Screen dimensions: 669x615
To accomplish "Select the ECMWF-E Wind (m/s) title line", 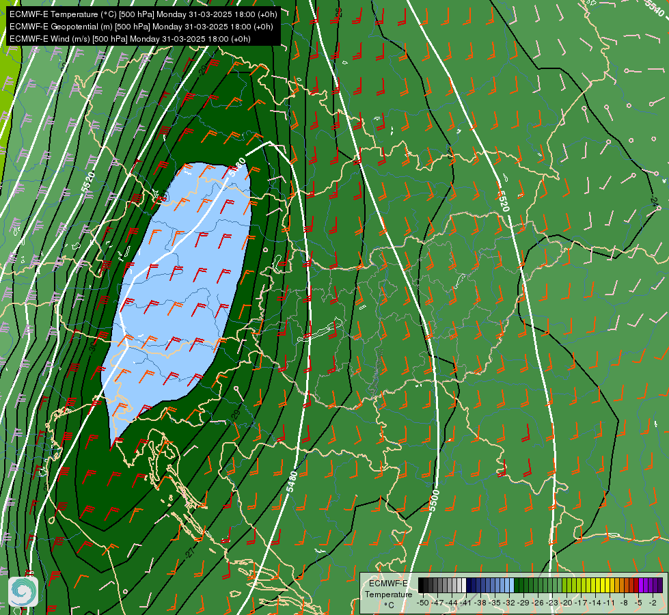I will [130, 39].
